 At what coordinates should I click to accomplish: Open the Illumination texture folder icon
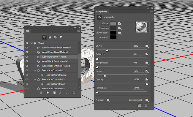pyautogui.click(x=120, y=33)
